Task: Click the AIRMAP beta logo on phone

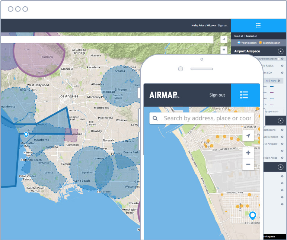Action: tap(164, 95)
